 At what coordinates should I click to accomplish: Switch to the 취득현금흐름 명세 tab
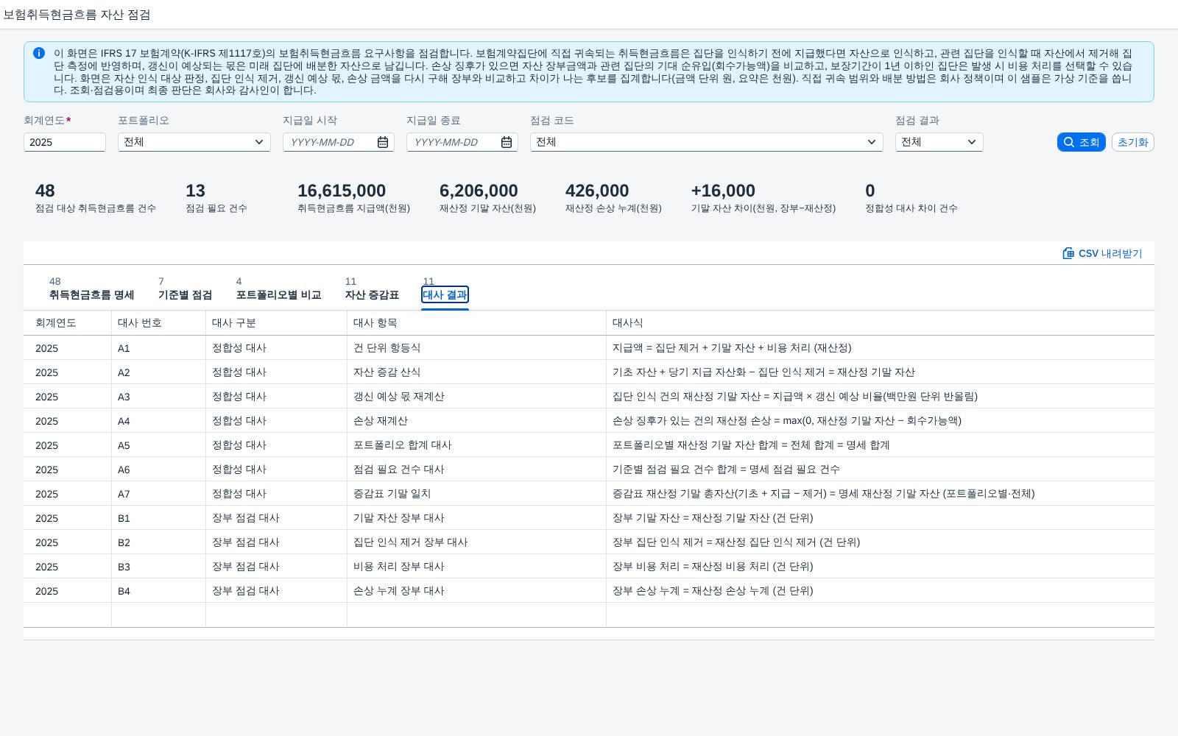(x=91, y=294)
